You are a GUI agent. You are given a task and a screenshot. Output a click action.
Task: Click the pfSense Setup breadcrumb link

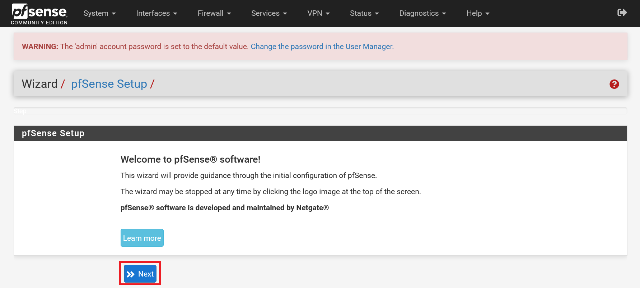[x=109, y=84]
